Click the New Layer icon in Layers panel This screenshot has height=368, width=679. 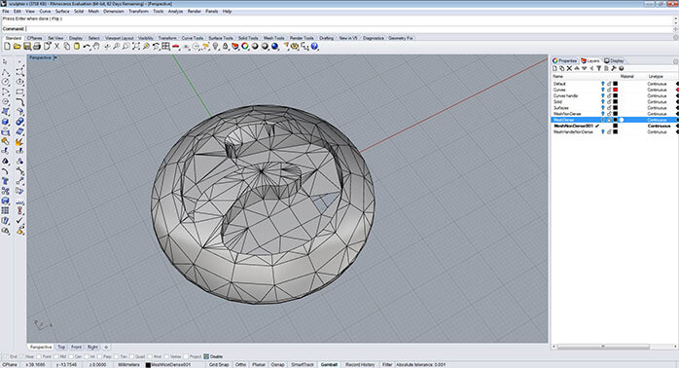point(554,68)
